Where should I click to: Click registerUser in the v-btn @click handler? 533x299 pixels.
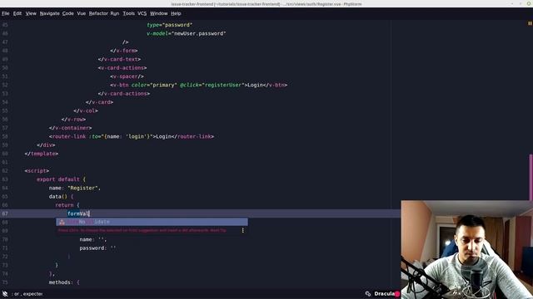click(x=223, y=85)
